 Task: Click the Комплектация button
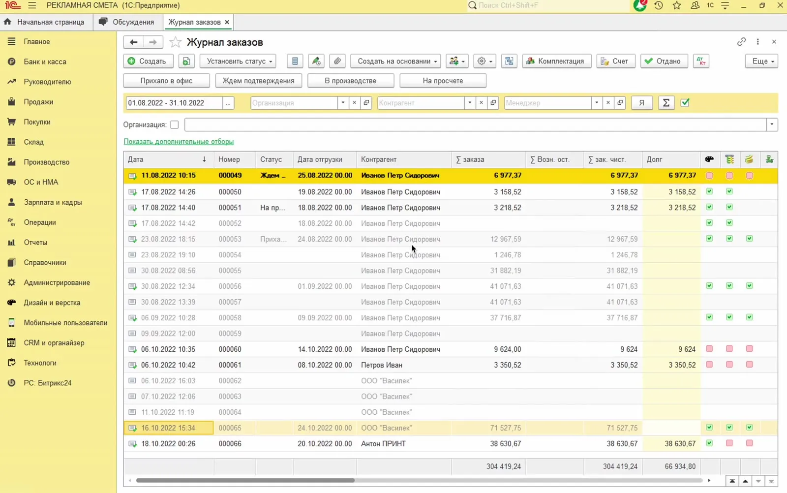coord(556,61)
